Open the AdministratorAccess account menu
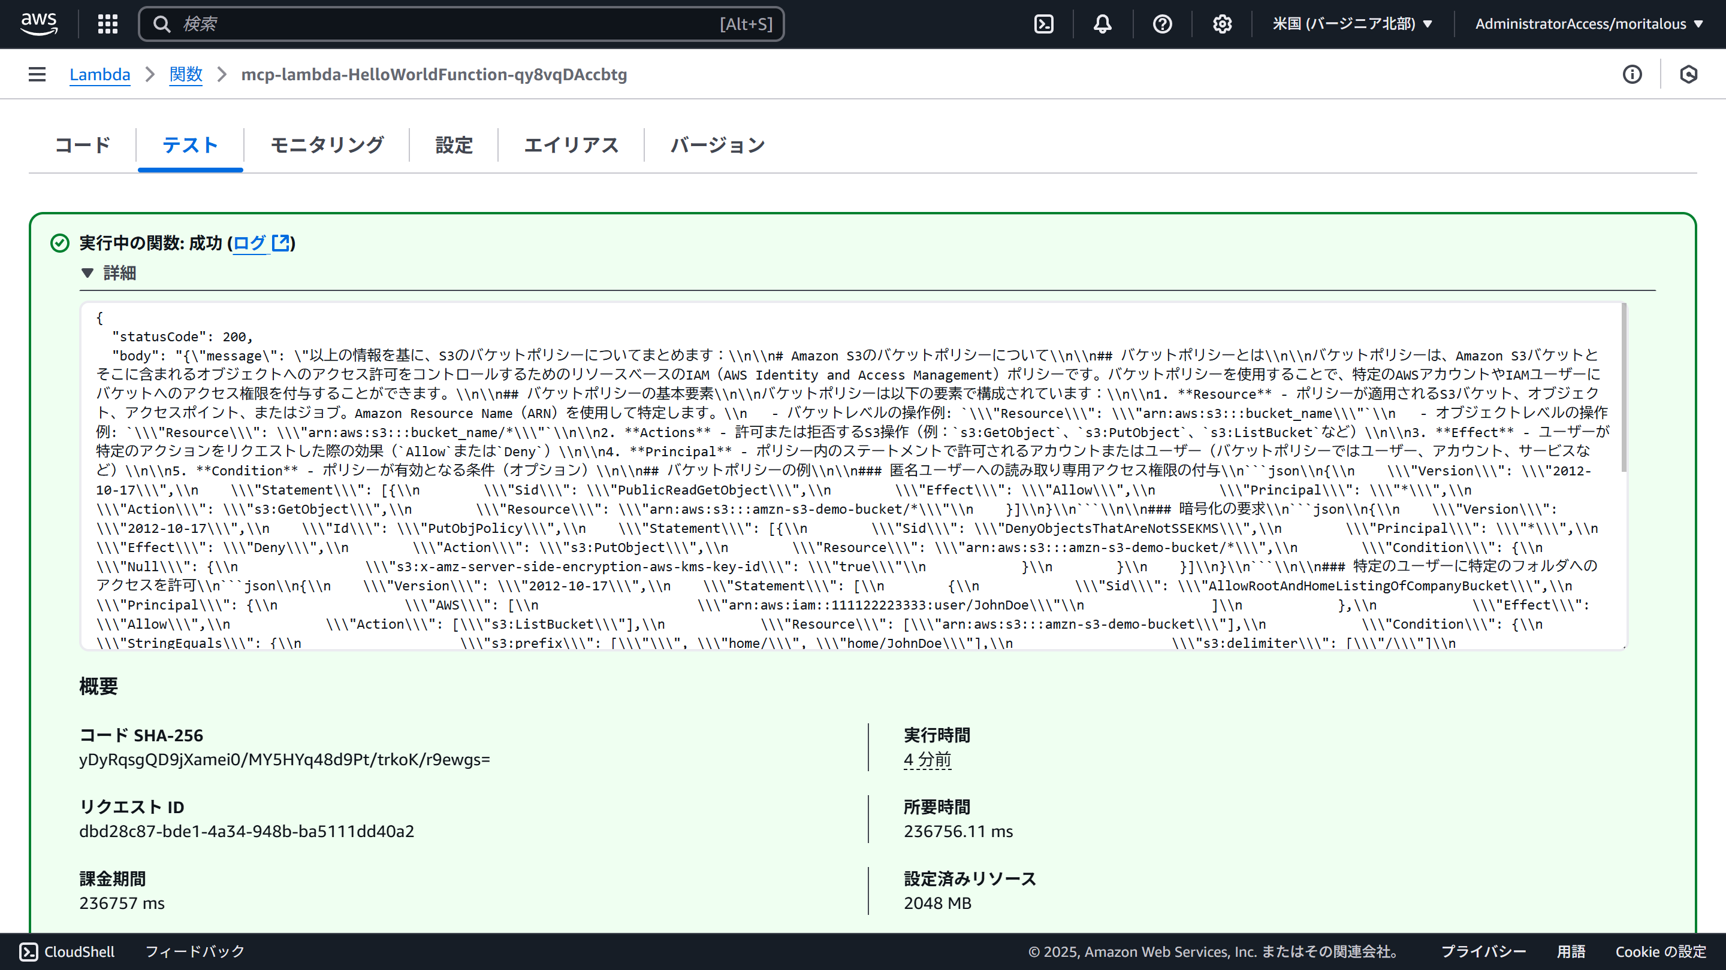Screen dimensions: 1726x970 click(1589, 24)
